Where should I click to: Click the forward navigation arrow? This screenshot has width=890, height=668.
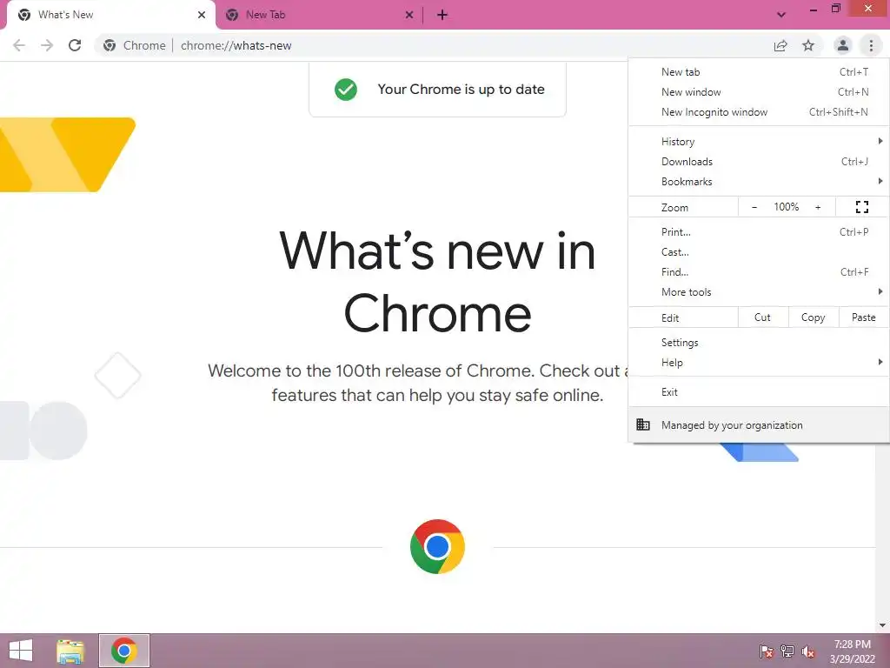click(x=47, y=45)
